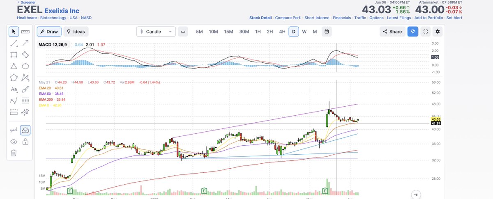Select the rotated rectangle tool
Image resolution: width=493 pixels, height=199 pixels.
tap(25, 55)
